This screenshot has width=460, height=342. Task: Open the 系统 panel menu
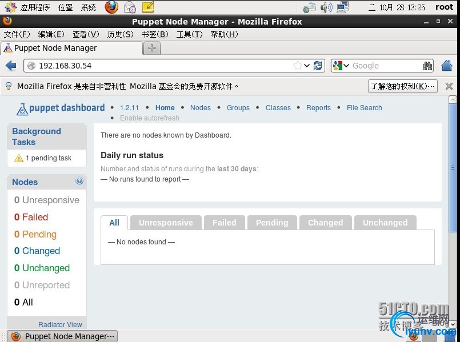click(89, 7)
